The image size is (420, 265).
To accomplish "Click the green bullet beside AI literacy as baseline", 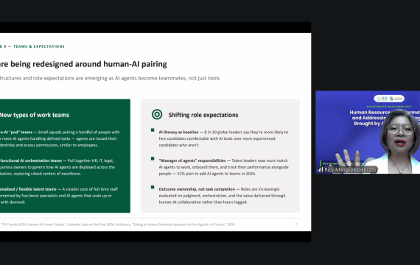I will (153, 130).
